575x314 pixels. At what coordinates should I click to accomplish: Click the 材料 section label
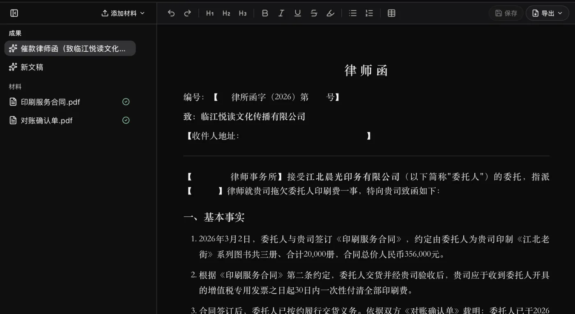[15, 87]
